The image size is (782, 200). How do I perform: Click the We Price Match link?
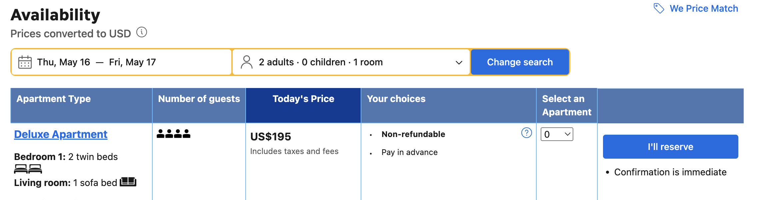(704, 8)
